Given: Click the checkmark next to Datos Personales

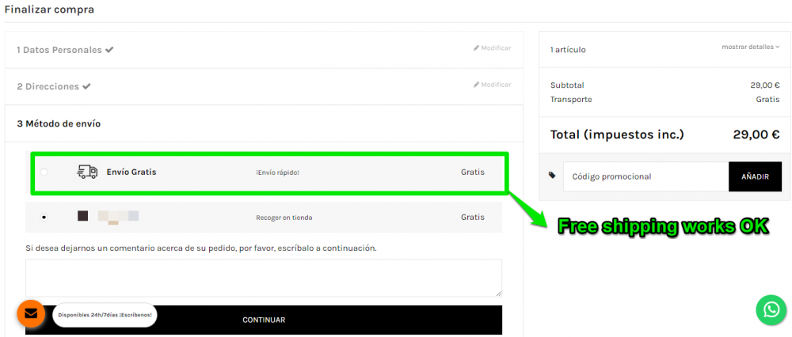Looking at the screenshot, I should tap(109, 50).
